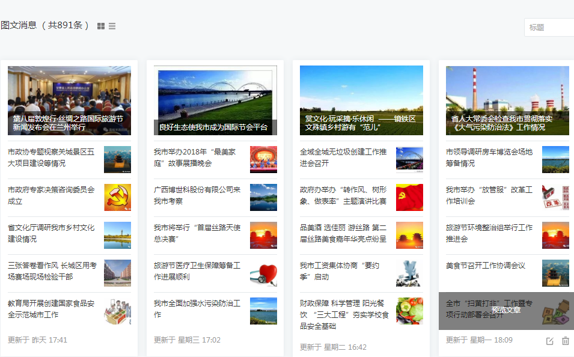Click the edit pencil icon on fourth card
The width and height of the screenshot is (574, 357).
(x=549, y=341)
